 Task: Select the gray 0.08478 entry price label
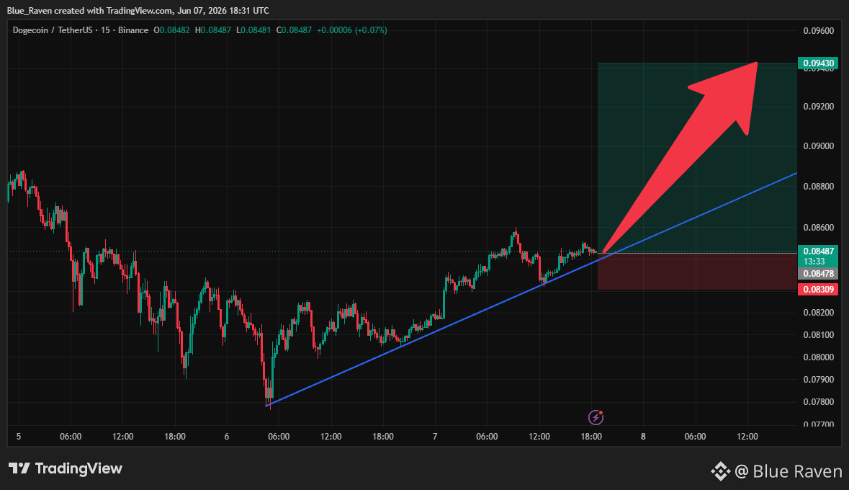[x=818, y=274]
